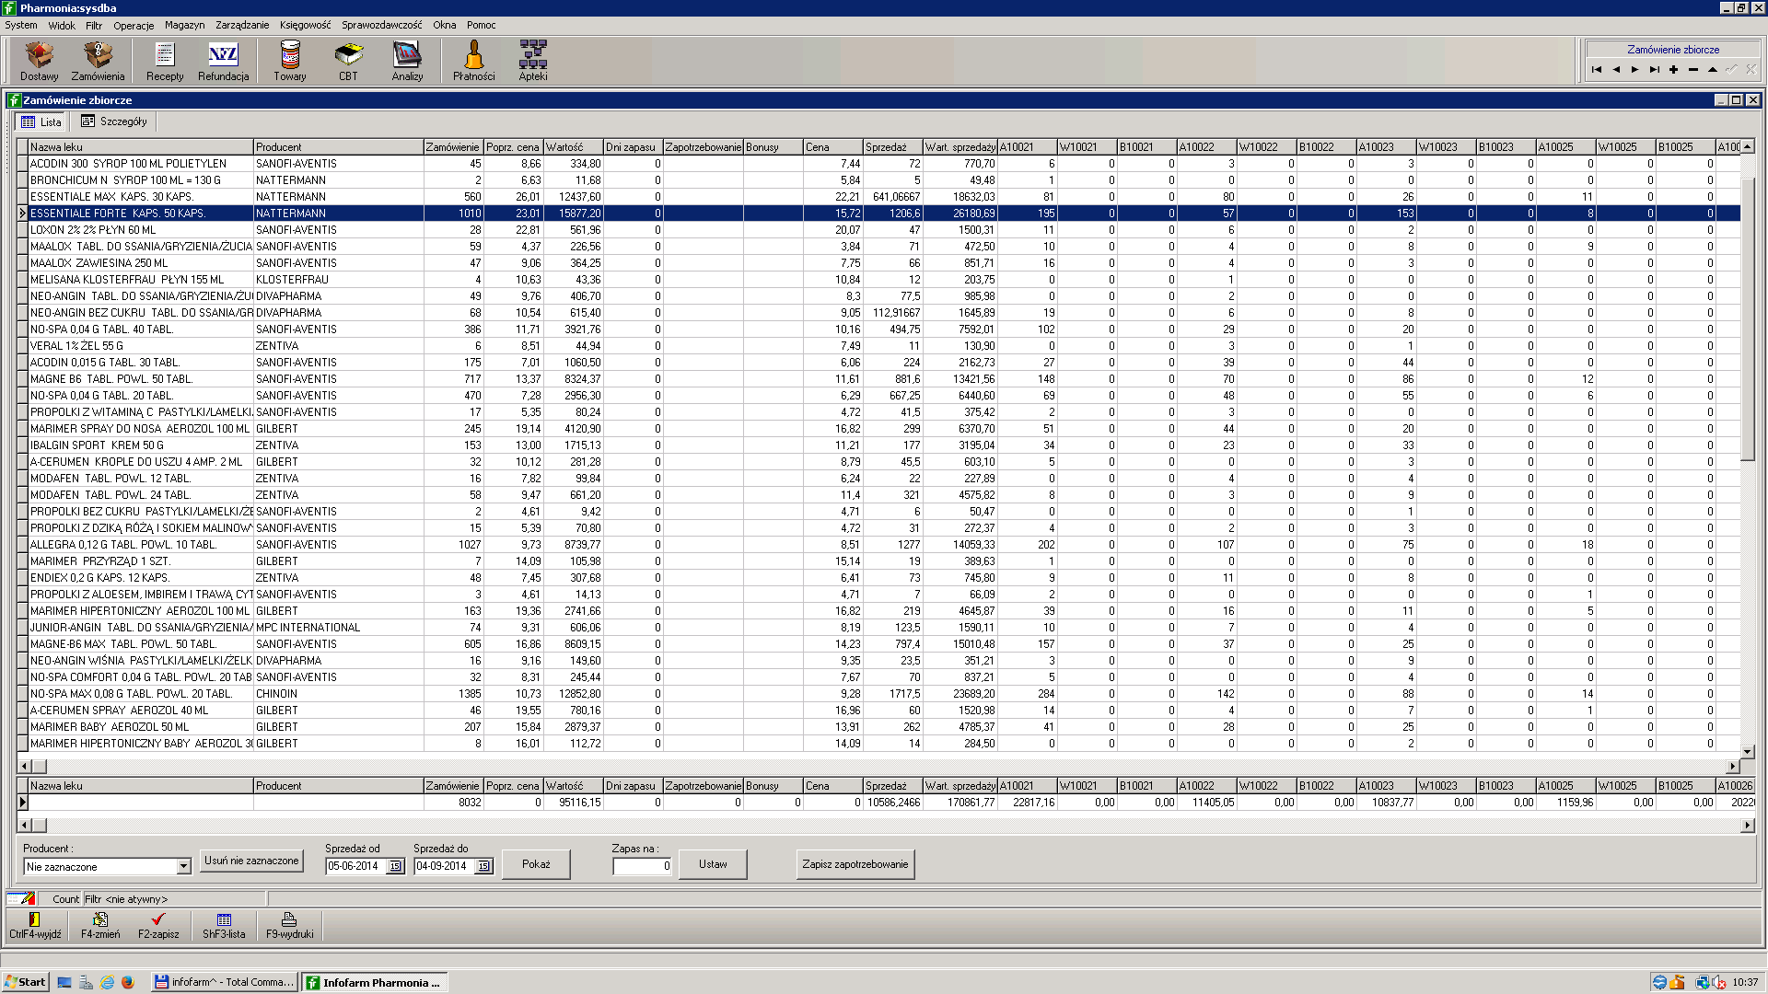The width and height of the screenshot is (1768, 994).
Task: Open Zamówienia from the toolbar
Action: click(x=98, y=61)
